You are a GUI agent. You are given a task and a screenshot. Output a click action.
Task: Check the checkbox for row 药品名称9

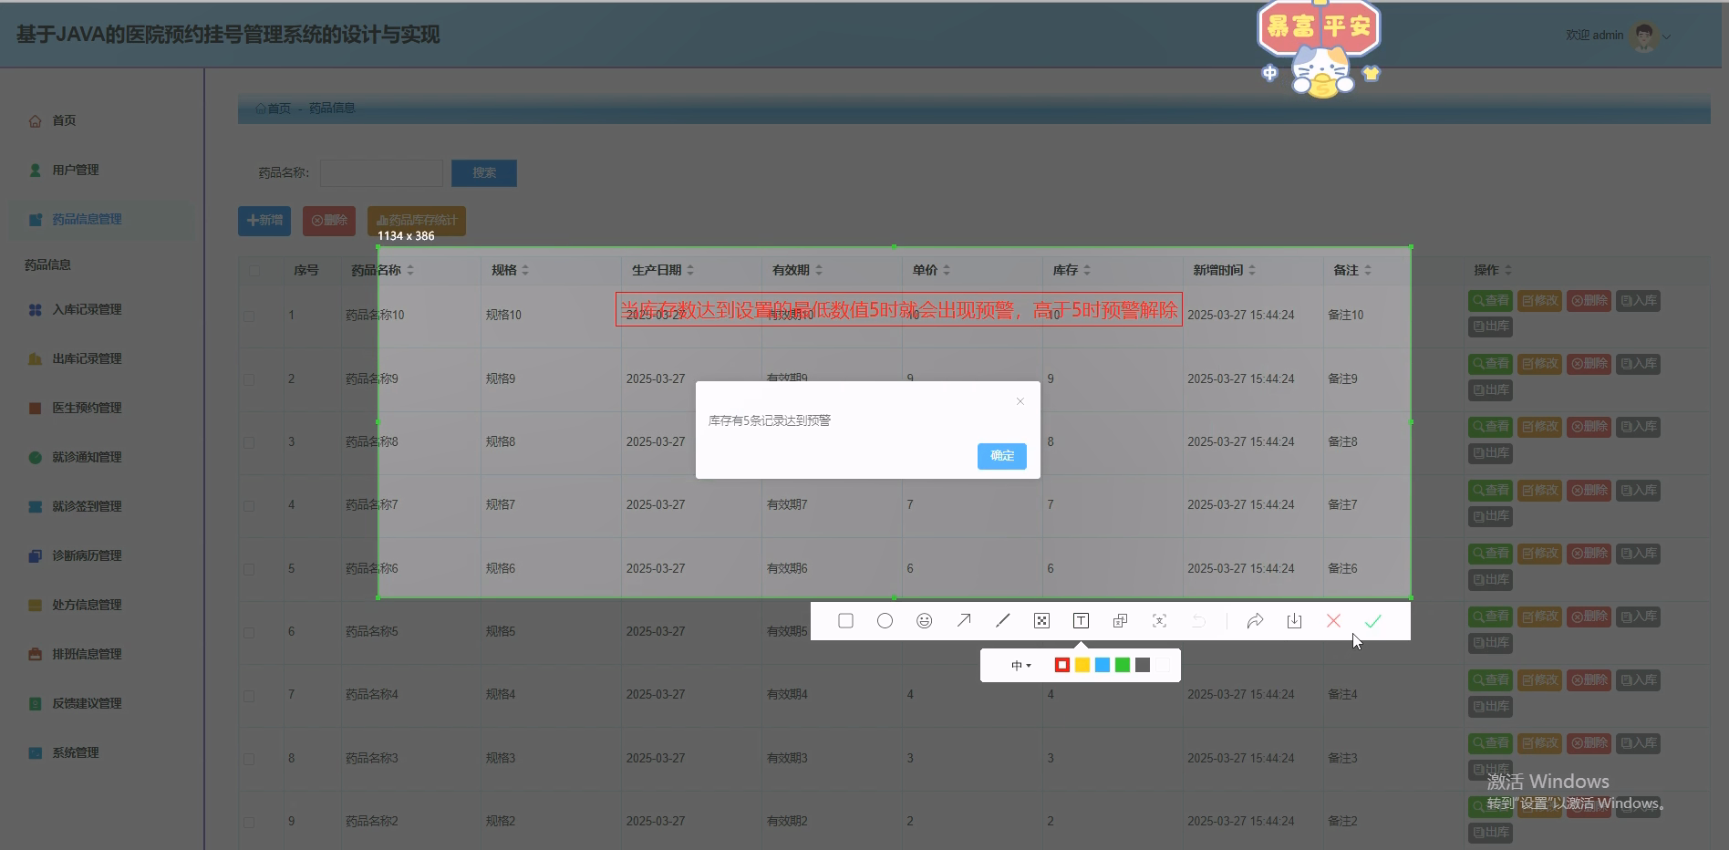[x=249, y=378]
